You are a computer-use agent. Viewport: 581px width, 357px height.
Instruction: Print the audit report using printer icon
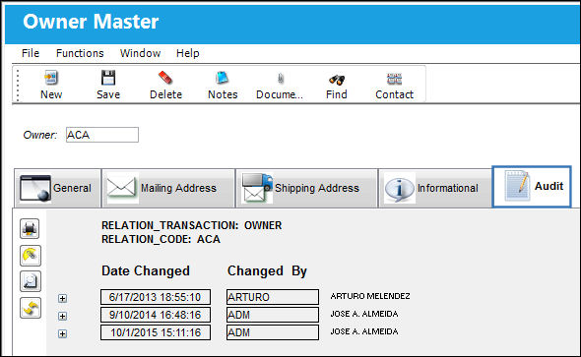30,228
